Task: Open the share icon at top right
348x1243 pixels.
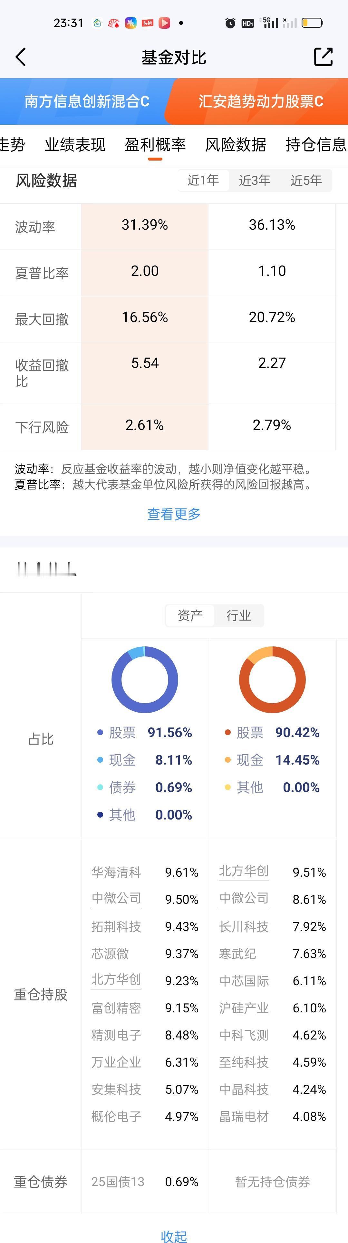Action: coord(323,57)
